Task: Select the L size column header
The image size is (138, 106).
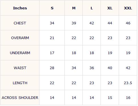Action: pos(92,8)
